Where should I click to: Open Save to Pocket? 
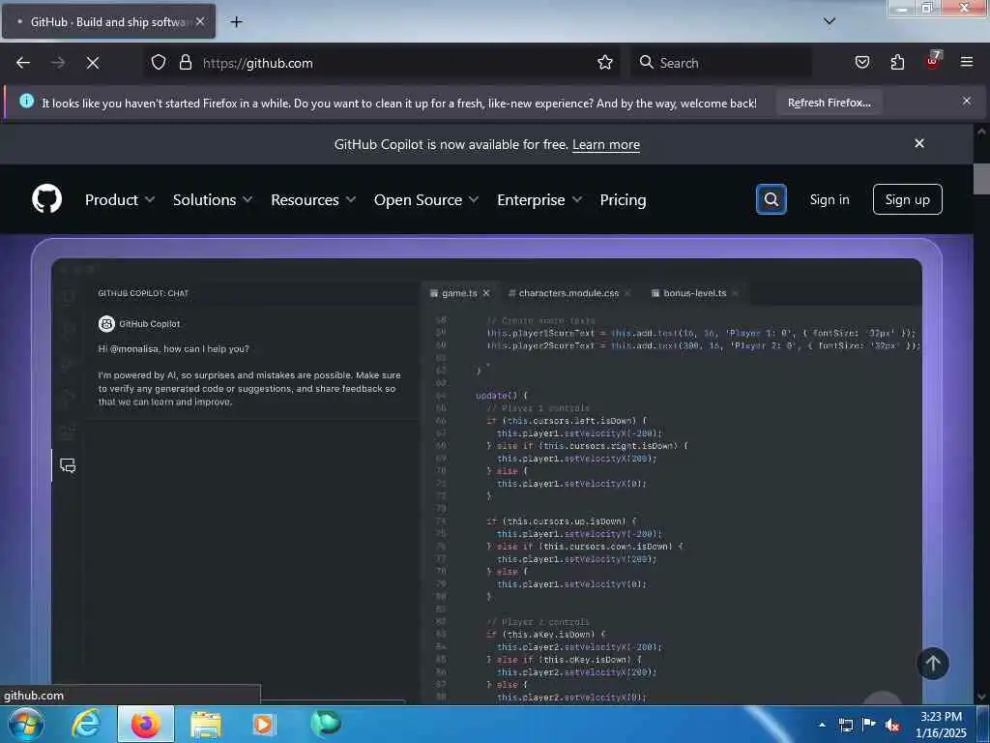point(862,63)
